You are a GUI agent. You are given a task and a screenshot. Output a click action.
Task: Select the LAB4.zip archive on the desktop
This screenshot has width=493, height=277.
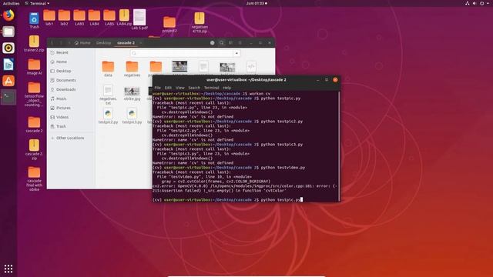(x=124, y=18)
